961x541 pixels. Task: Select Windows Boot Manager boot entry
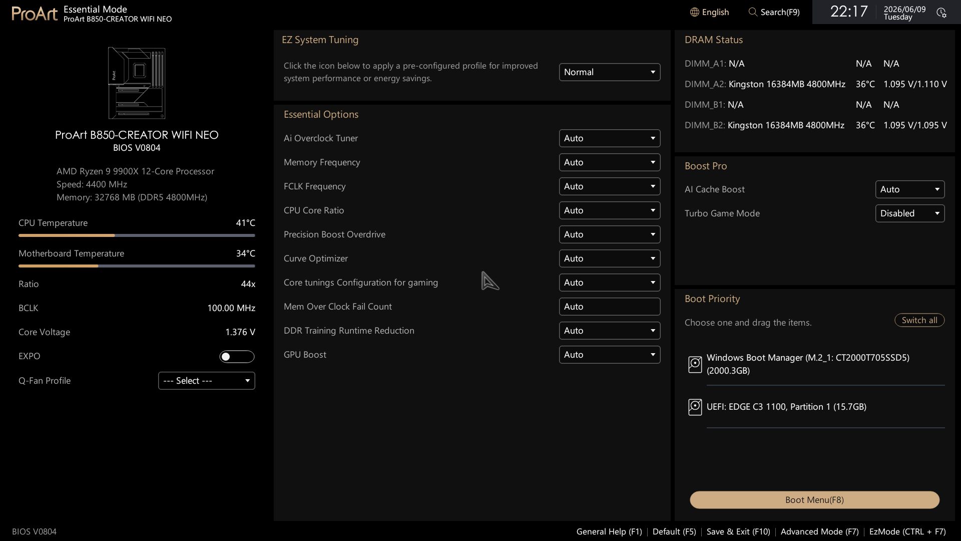pyautogui.click(x=816, y=364)
